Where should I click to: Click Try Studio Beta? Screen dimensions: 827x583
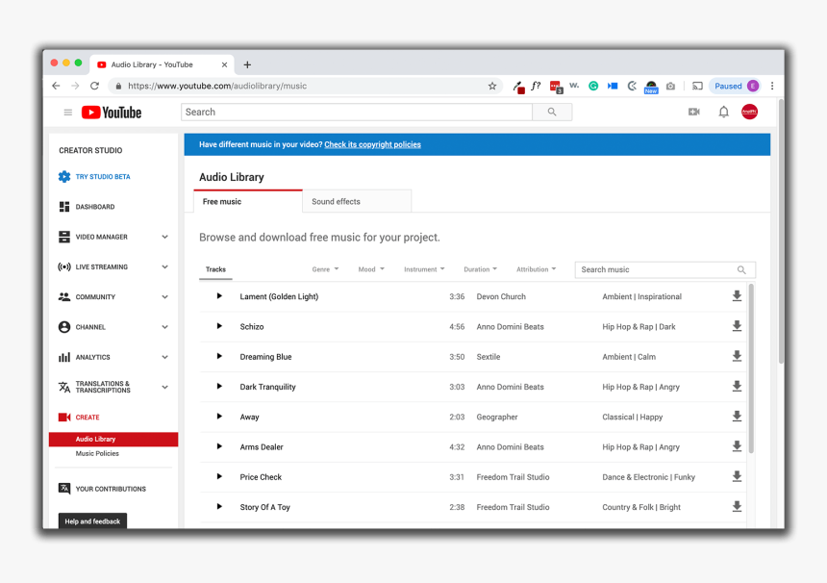(x=94, y=177)
